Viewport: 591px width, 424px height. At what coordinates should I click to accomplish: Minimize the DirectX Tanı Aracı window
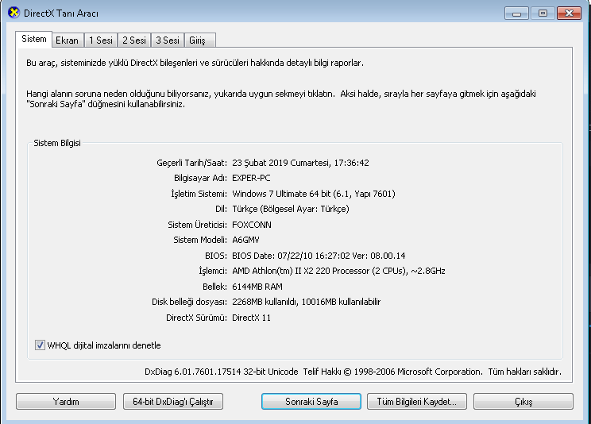click(x=516, y=13)
